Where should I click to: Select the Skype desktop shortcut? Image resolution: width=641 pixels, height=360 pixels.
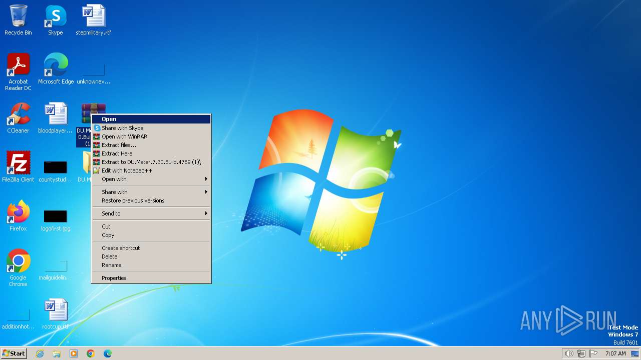point(56,20)
